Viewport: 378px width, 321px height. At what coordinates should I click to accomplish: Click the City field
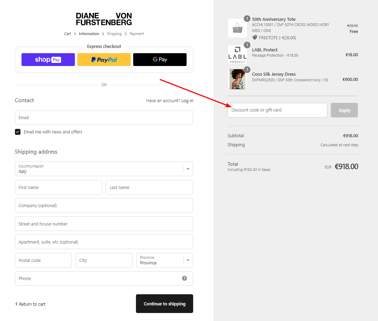point(104,260)
